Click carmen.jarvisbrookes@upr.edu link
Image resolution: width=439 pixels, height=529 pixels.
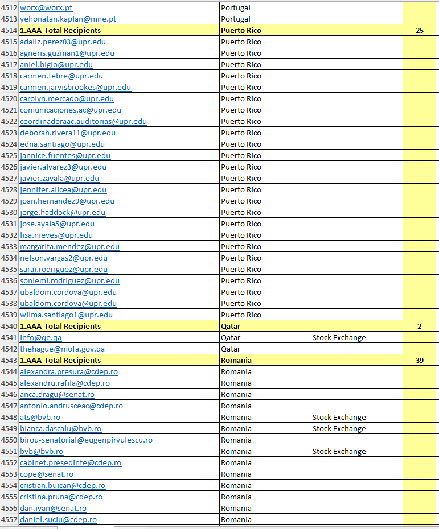coord(75,88)
